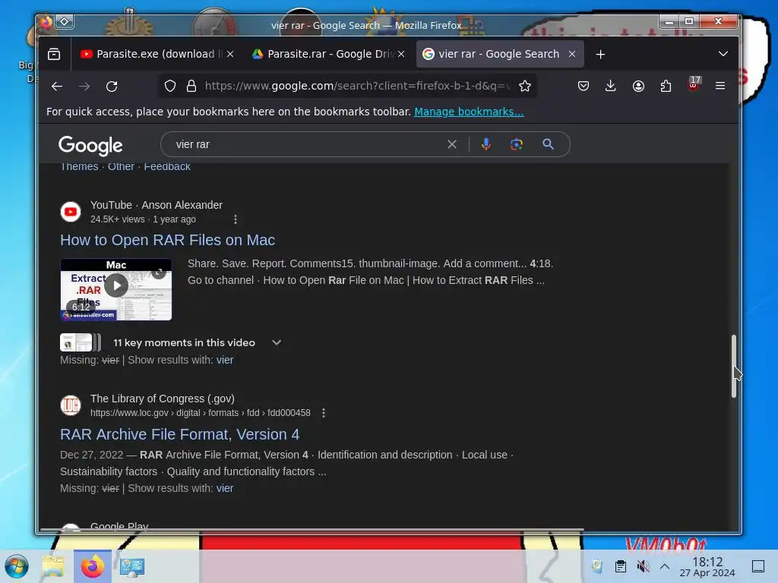Screen dimensions: 778x583
Task: Focus the Firefox address bar URL
Action: click(357, 87)
